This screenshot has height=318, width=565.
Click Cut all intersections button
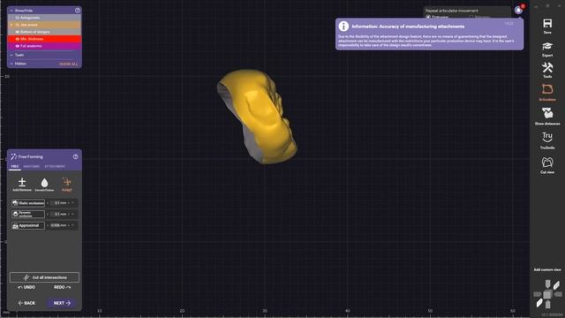coord(44,277)
